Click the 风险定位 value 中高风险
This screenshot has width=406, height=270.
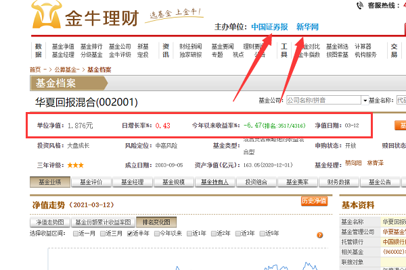click(166, 146)
